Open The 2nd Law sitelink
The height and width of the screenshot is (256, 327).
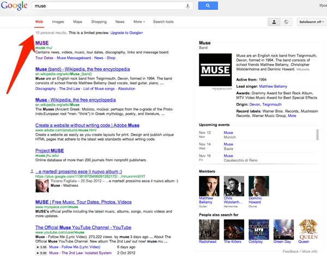point(69,89)
